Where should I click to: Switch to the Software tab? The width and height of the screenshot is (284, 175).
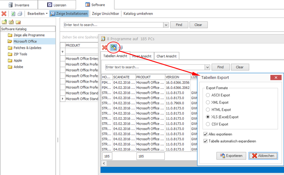(95, 5)
